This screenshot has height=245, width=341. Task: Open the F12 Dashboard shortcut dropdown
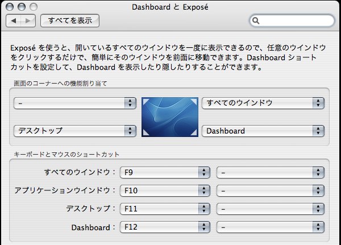pos(165,227)
